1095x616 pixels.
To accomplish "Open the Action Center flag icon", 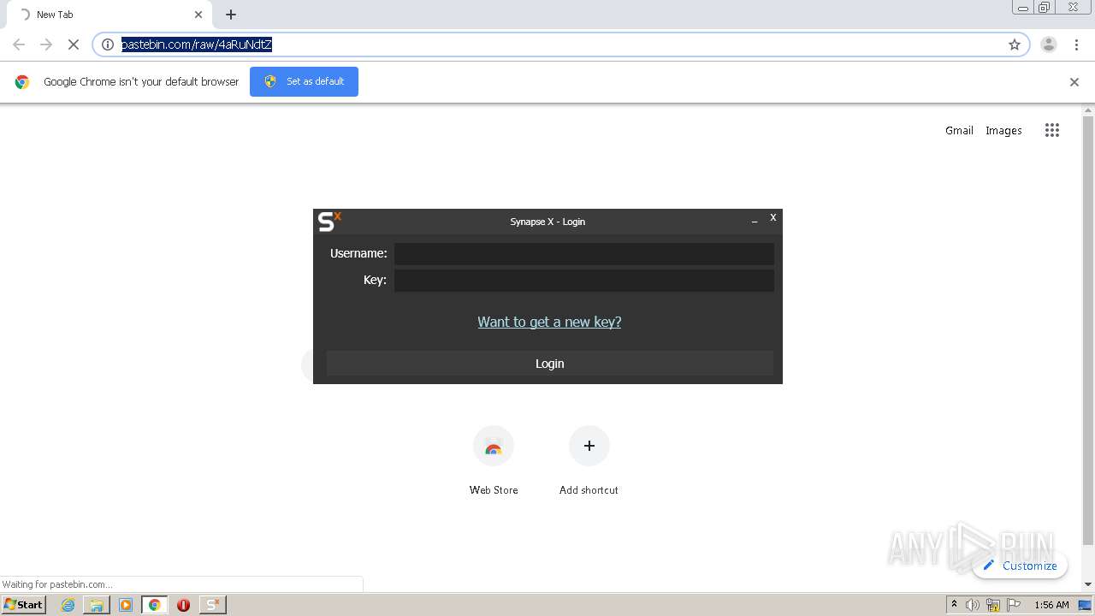I will click(1013, 605).
